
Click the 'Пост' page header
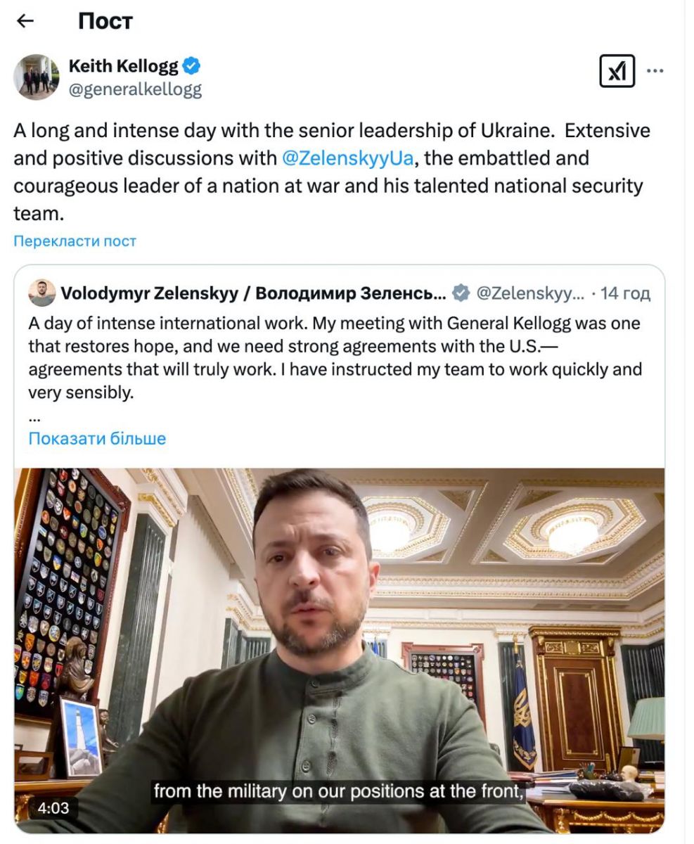click(105, 22)
